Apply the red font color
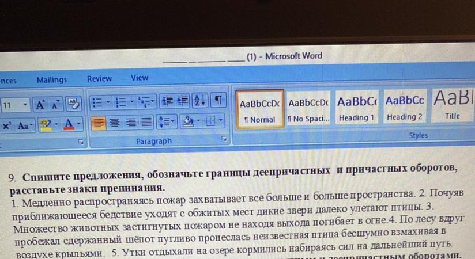Image resolution: width=475 pixels, height=259 pixels. (69, 124)
